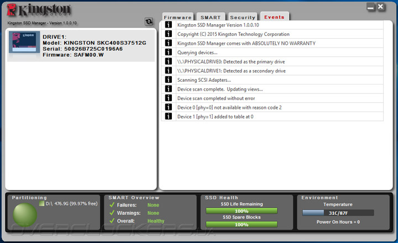Click the DRIVE1 label
398x243 pixels.
coord(54,37)
